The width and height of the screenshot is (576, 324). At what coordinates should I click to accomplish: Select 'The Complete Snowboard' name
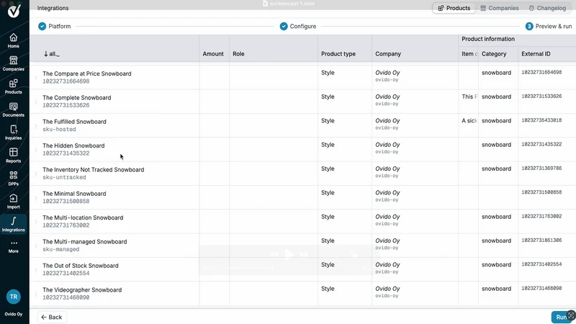(77, 98)
